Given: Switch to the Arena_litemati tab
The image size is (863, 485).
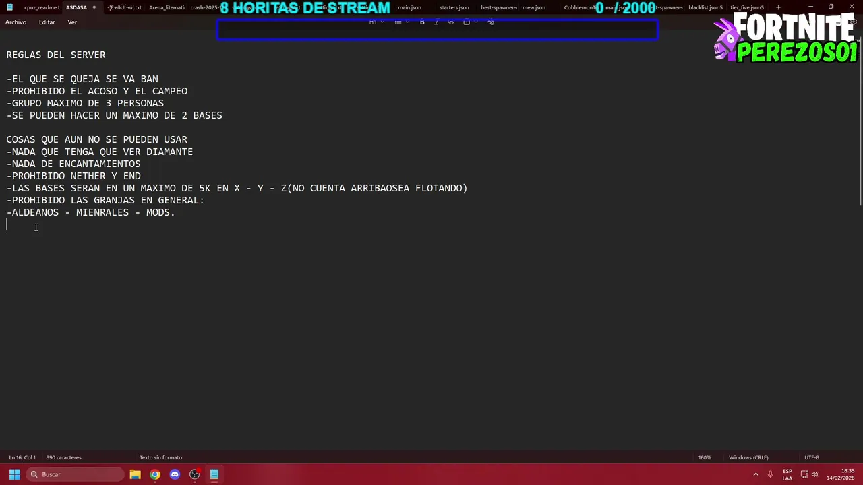Looking at the screenshot, I should point(167,7).
